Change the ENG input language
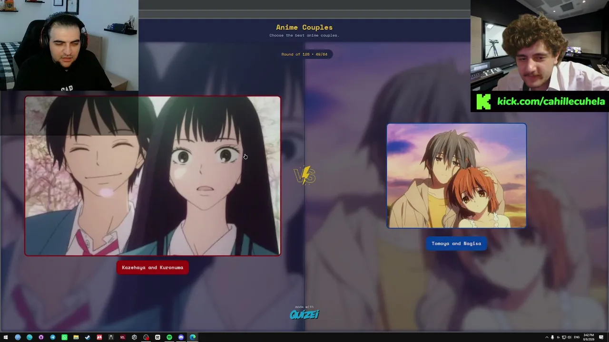This screenshot has height=342, width=609. 577,337
